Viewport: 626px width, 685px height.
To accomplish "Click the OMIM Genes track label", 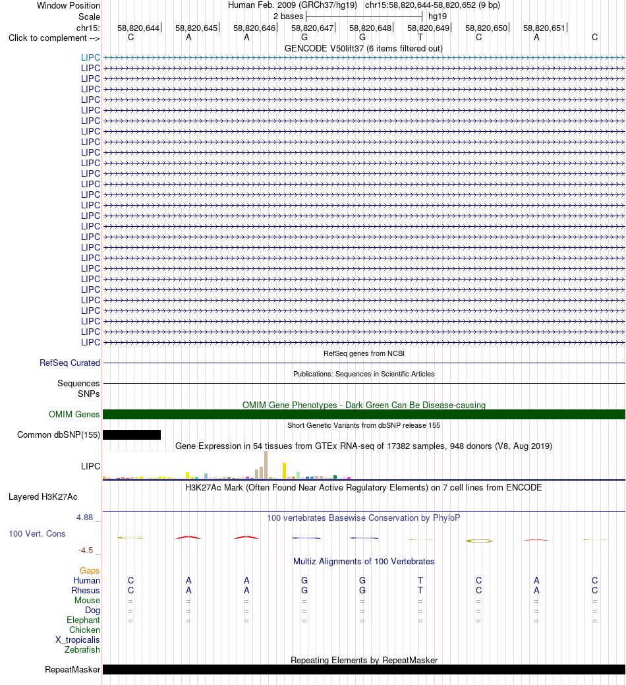I will click(74, 414).
